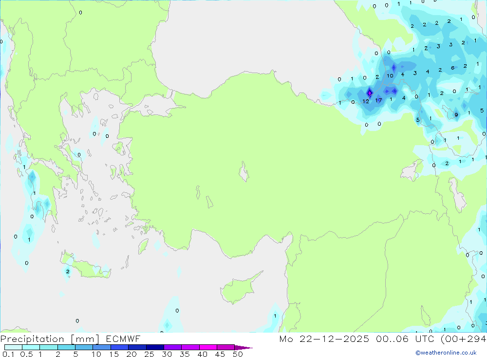The width and height of the screenshot is (487, 357).
Task: Select the 30–35 mm purple legend swatch
Action: (x=173, y=347)
